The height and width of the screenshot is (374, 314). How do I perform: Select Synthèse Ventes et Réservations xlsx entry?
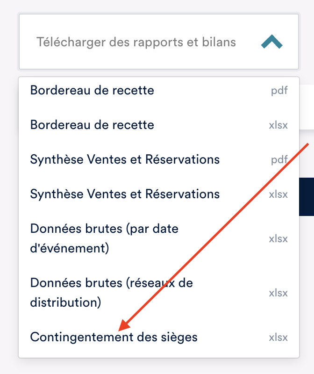[x=125, y=194]
